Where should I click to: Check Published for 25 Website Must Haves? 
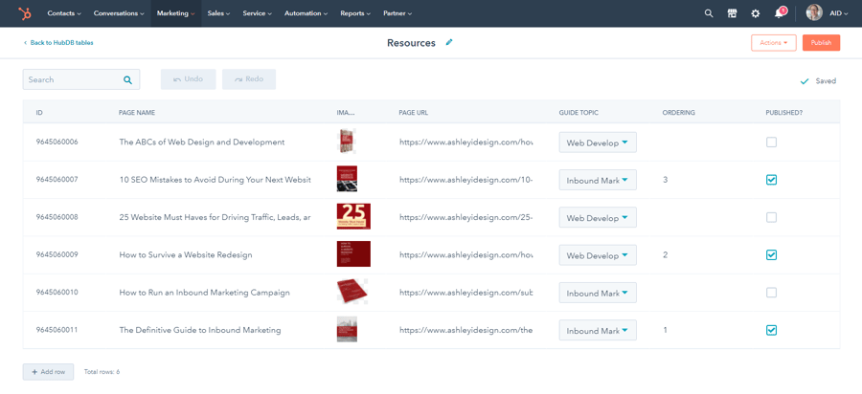tap(771, 217)
